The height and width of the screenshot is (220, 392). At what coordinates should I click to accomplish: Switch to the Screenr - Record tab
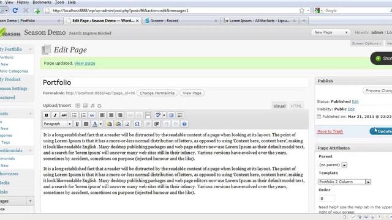click(x=181, y=21)
